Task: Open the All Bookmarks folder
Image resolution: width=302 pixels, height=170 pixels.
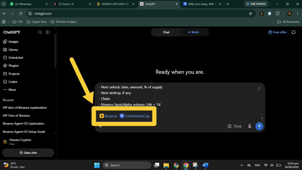Action: 288,22
